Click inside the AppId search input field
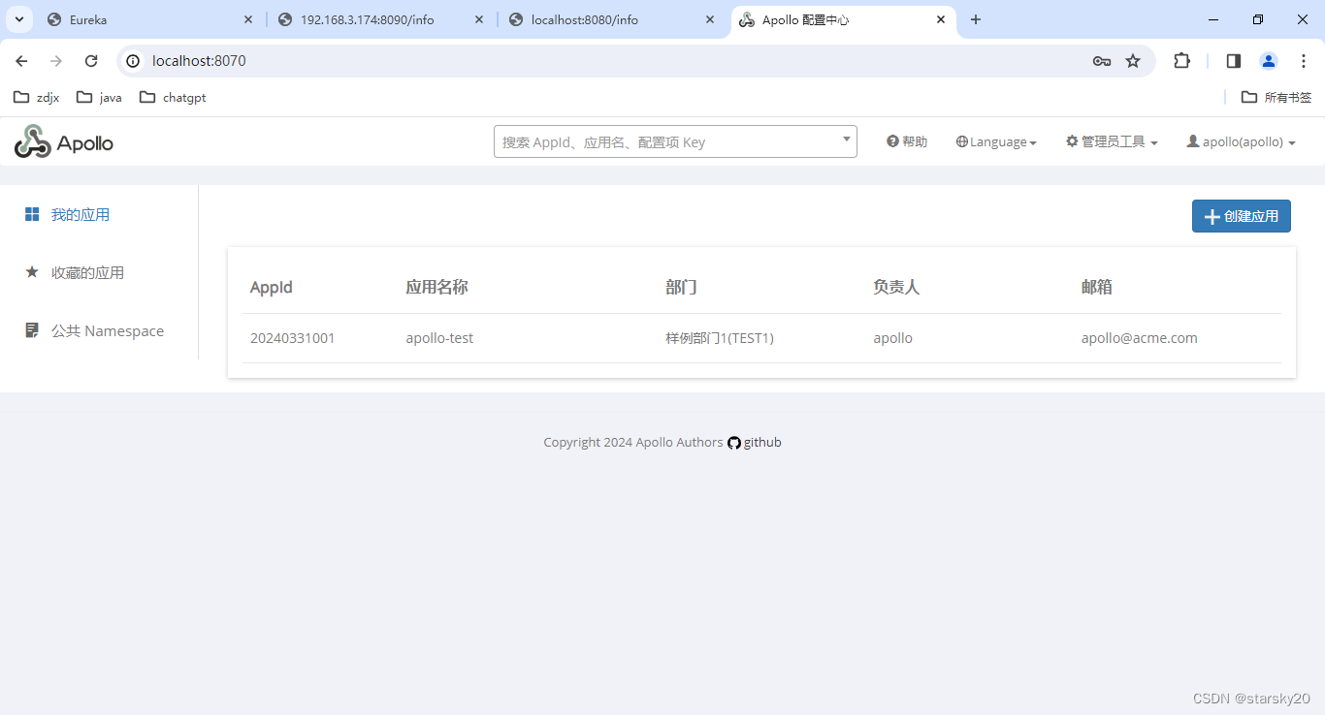 point(660,140)
